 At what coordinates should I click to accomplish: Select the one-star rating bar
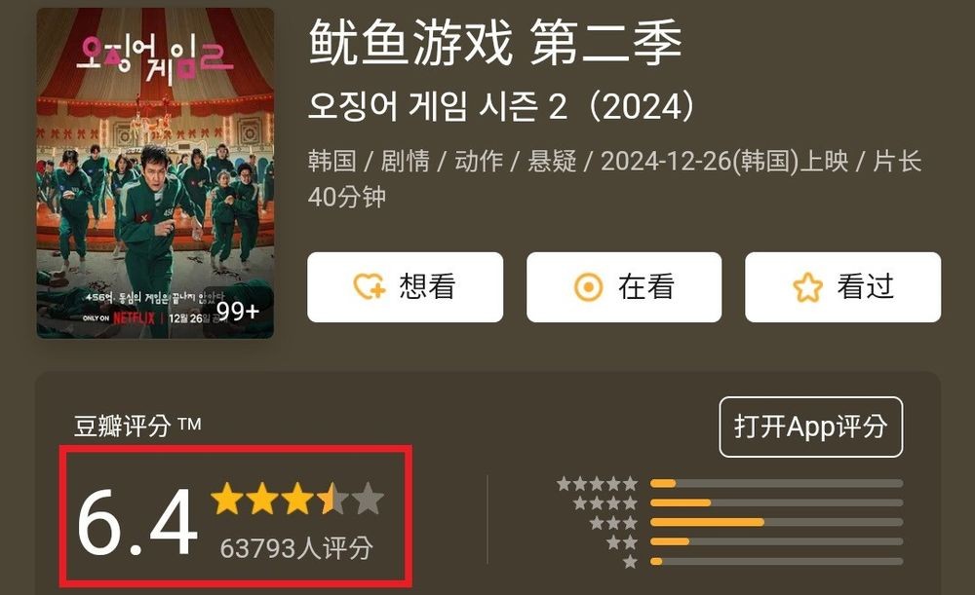click(x=776, y=562)
